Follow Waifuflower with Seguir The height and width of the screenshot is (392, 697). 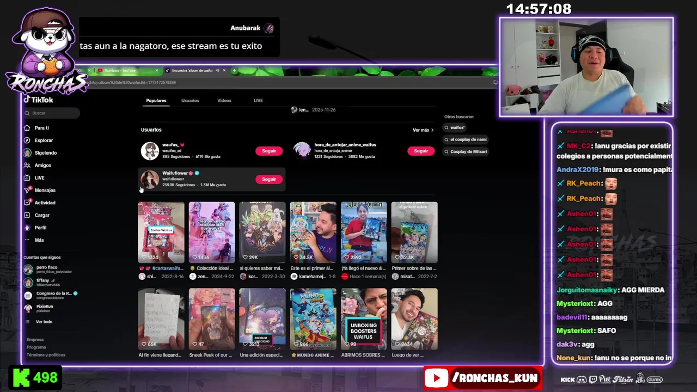[x=269, y=179]
